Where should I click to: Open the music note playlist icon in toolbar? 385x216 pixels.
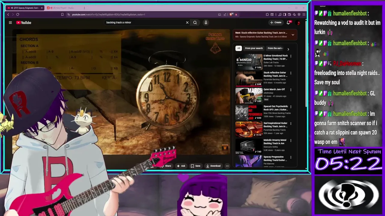280,14
